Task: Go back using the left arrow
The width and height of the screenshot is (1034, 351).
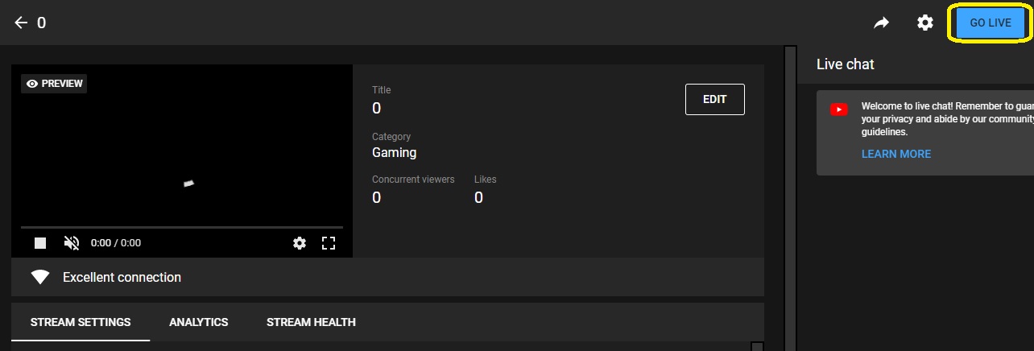Action: (x=21, y=23)
